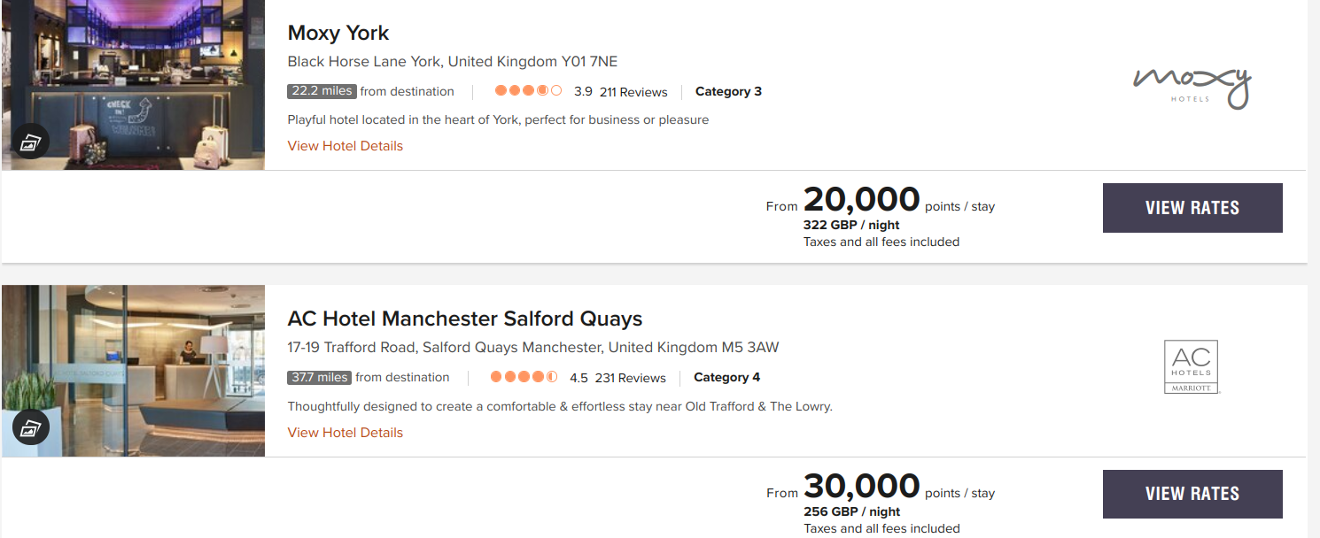This screenshot has height=538, width=1320.
Task: Open View Hotel Details for AC Hotel
Action: pos(345,433)
